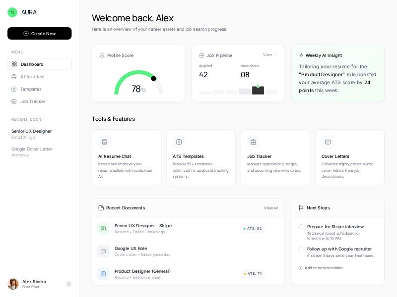Click the AURA logo icon

tap(12, 12)
